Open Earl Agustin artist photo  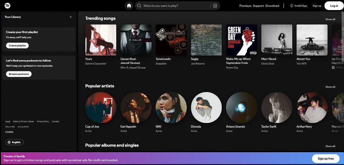136,108
